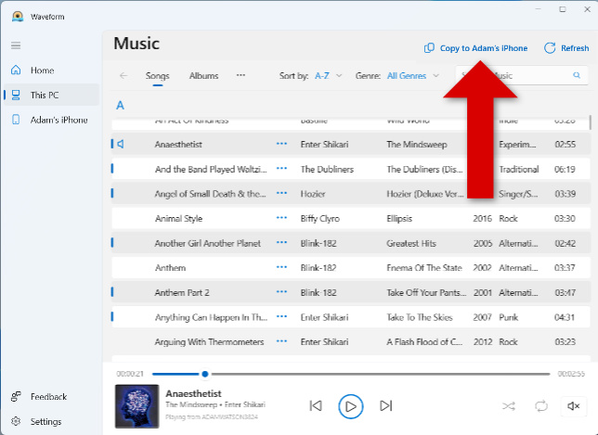Skip to previous track

click(316, 406)
